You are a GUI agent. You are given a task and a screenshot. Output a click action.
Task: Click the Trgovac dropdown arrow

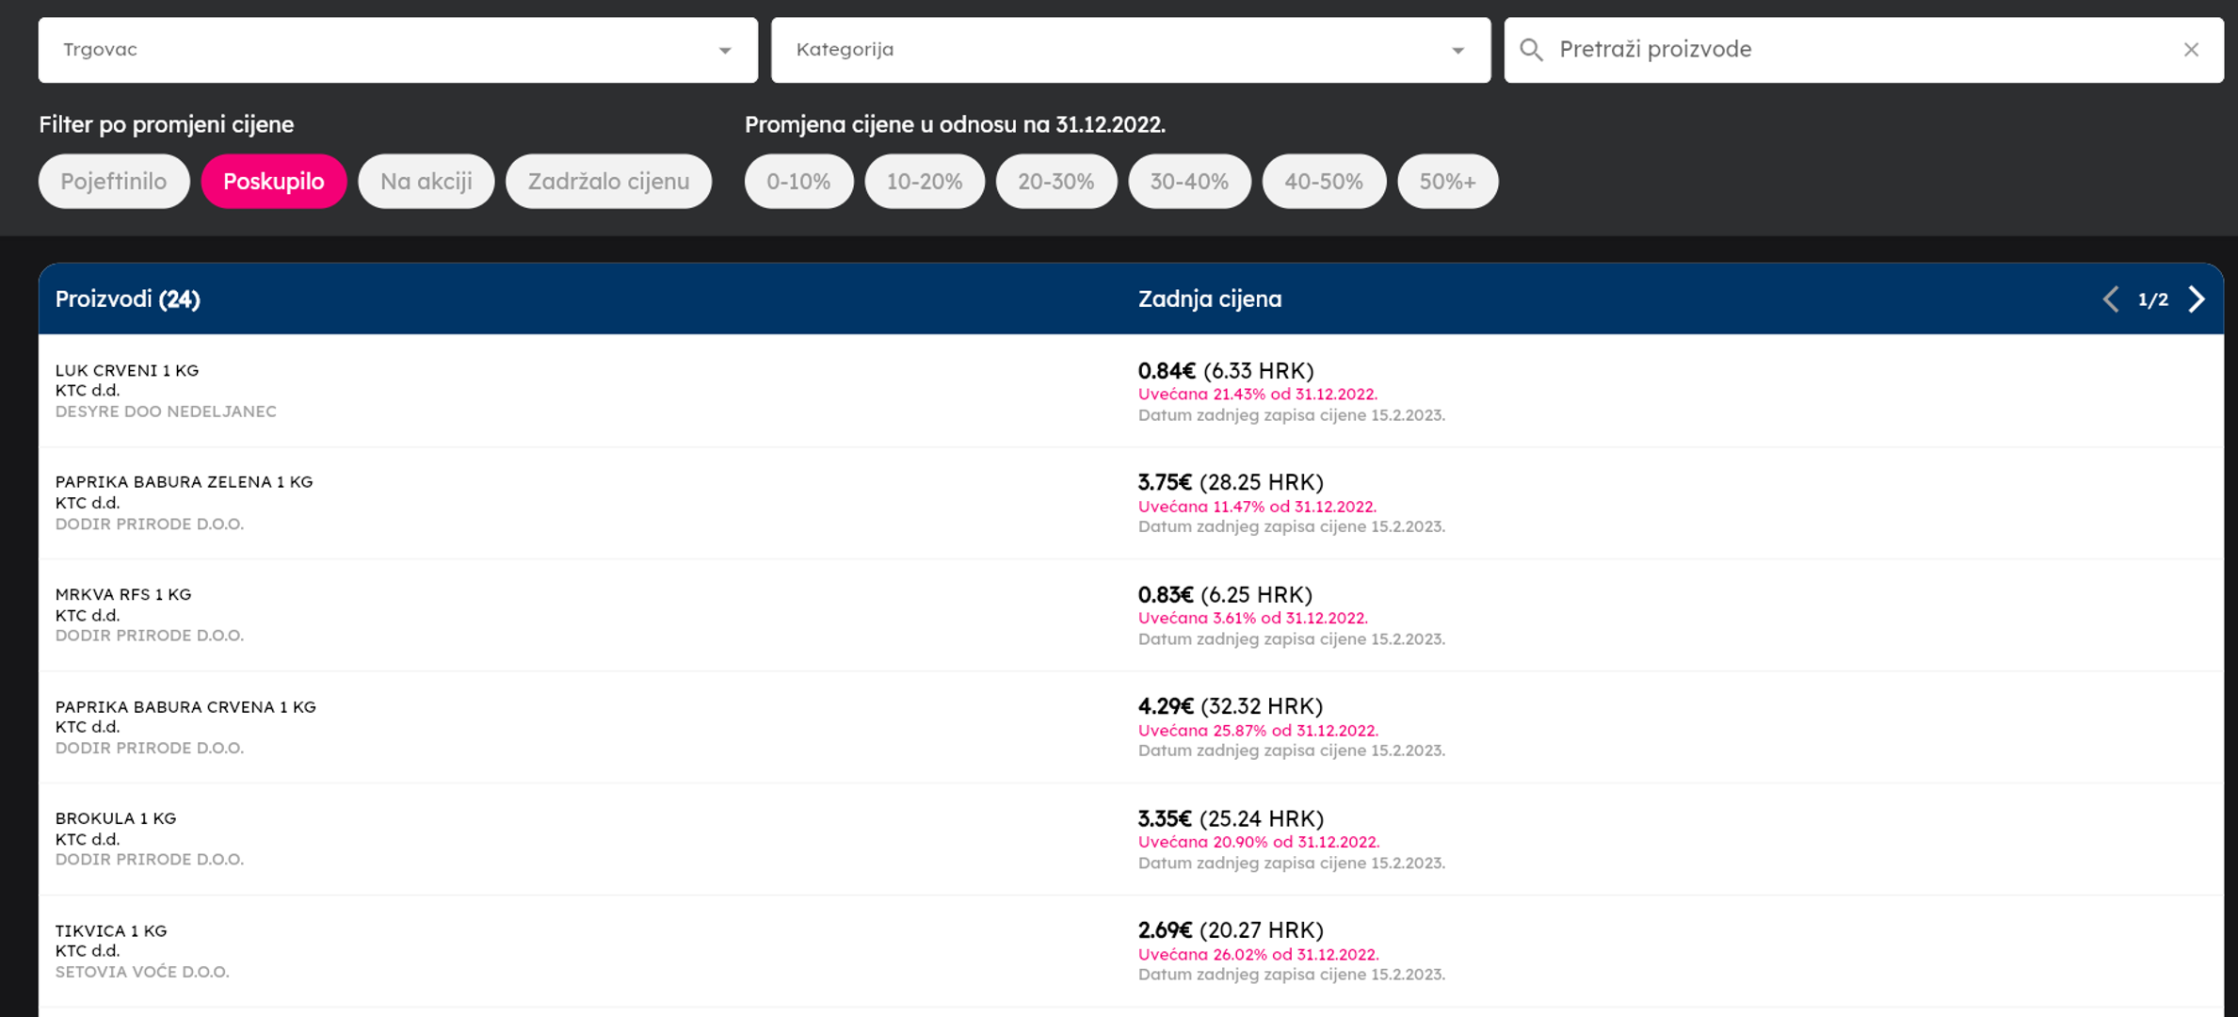point(724,51)
